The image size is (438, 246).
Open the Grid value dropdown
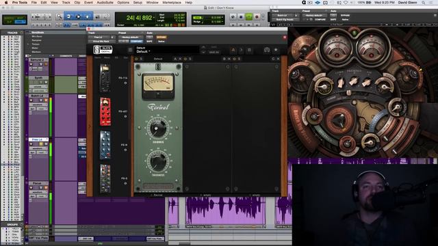tap(222, 17)
